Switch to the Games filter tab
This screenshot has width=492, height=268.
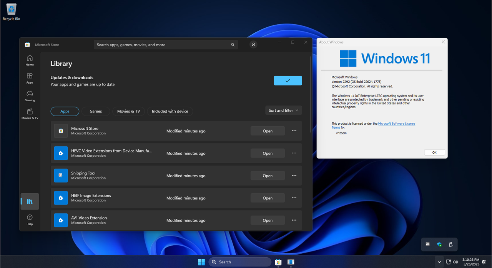pos(96,111)
